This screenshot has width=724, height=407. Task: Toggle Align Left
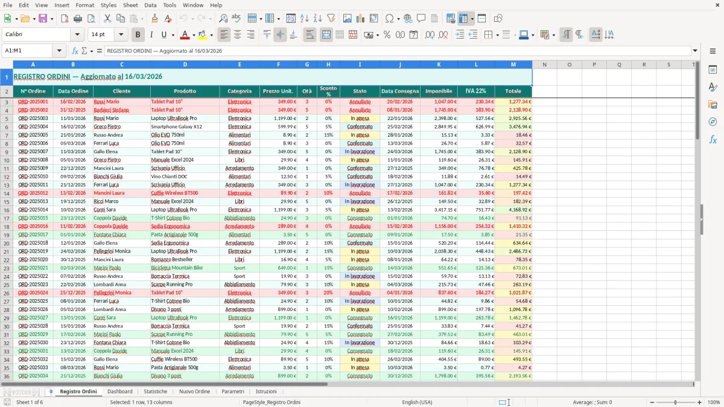[224, 35]
